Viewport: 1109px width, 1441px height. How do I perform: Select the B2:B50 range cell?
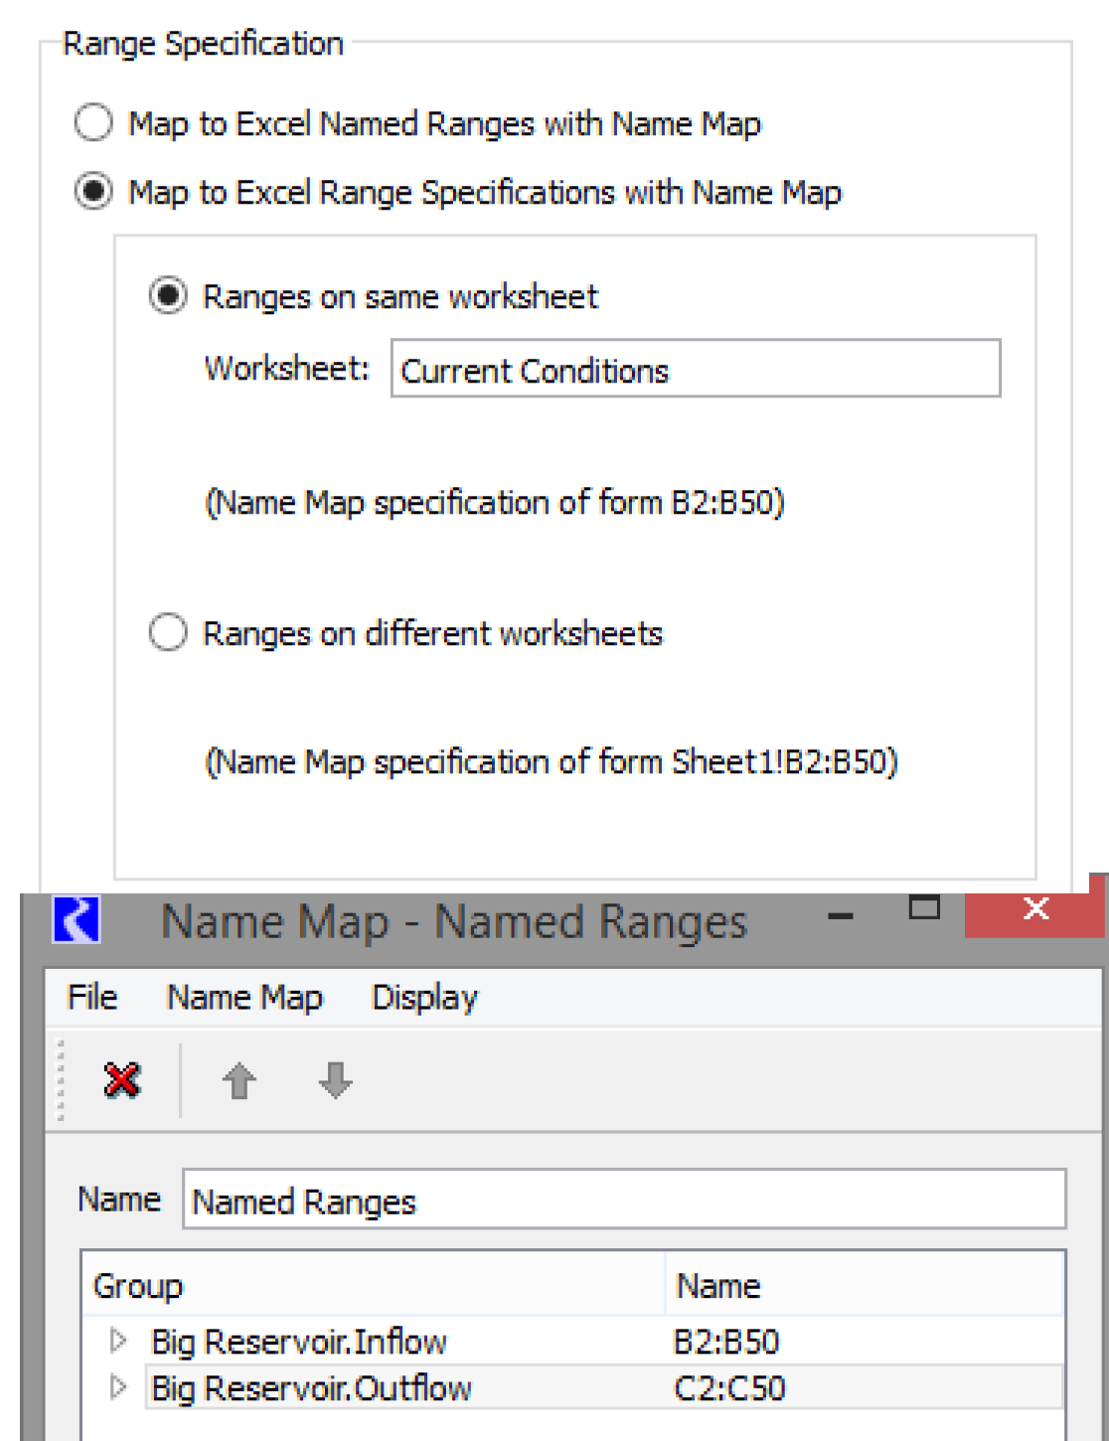[x=726, y=1342]
